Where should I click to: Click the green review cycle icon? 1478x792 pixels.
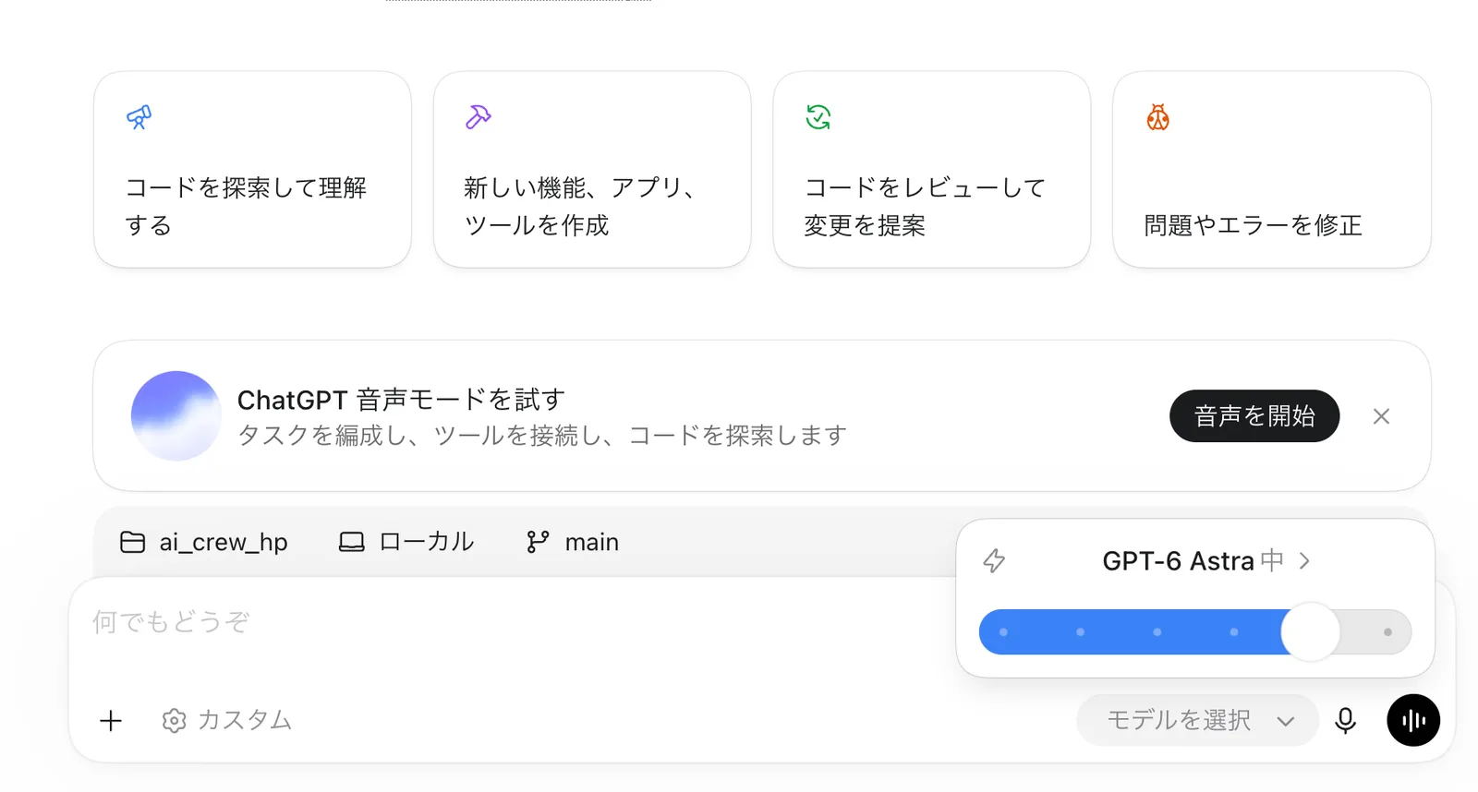click(818, 117)
